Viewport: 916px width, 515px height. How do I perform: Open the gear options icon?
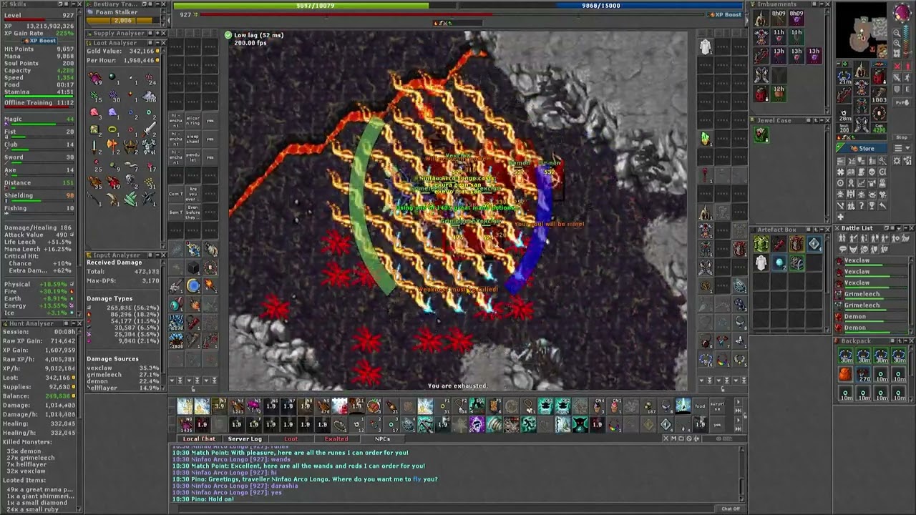896,160
